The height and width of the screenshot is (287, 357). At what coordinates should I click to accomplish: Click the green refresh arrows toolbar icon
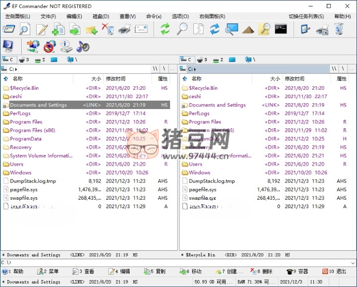coord(165,29)
